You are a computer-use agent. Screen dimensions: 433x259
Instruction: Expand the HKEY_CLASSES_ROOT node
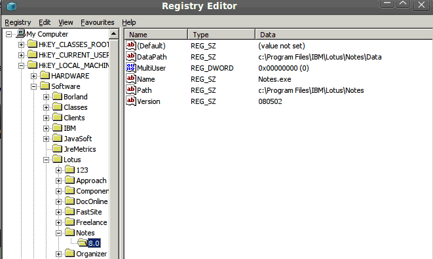coord(21,44)
